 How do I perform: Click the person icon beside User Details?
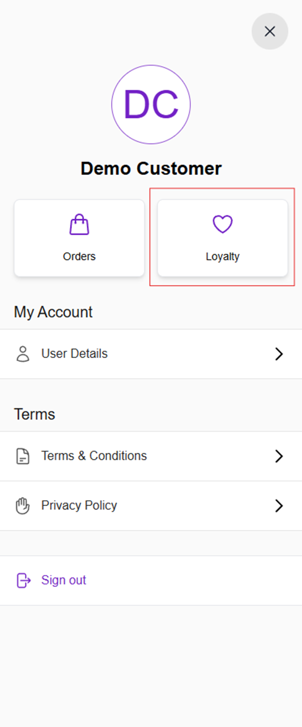[x=23, y=354]
